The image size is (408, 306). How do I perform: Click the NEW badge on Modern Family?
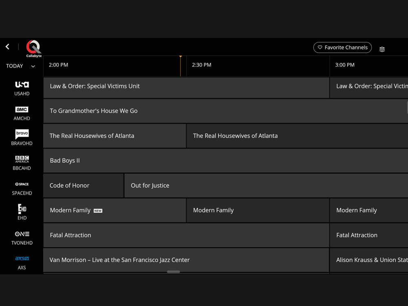point(98,211)
